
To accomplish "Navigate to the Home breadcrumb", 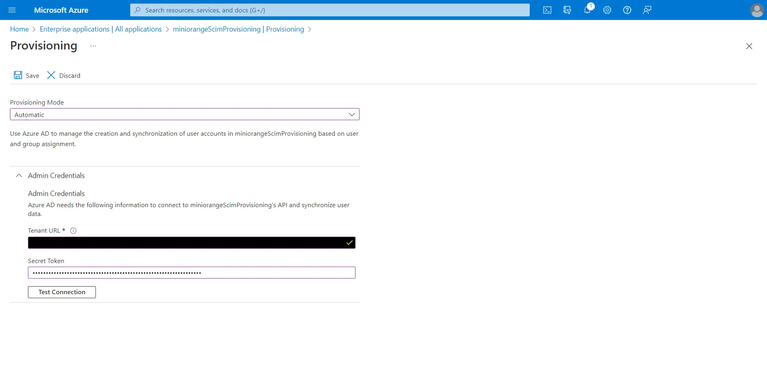I will (x=19, y=29).
